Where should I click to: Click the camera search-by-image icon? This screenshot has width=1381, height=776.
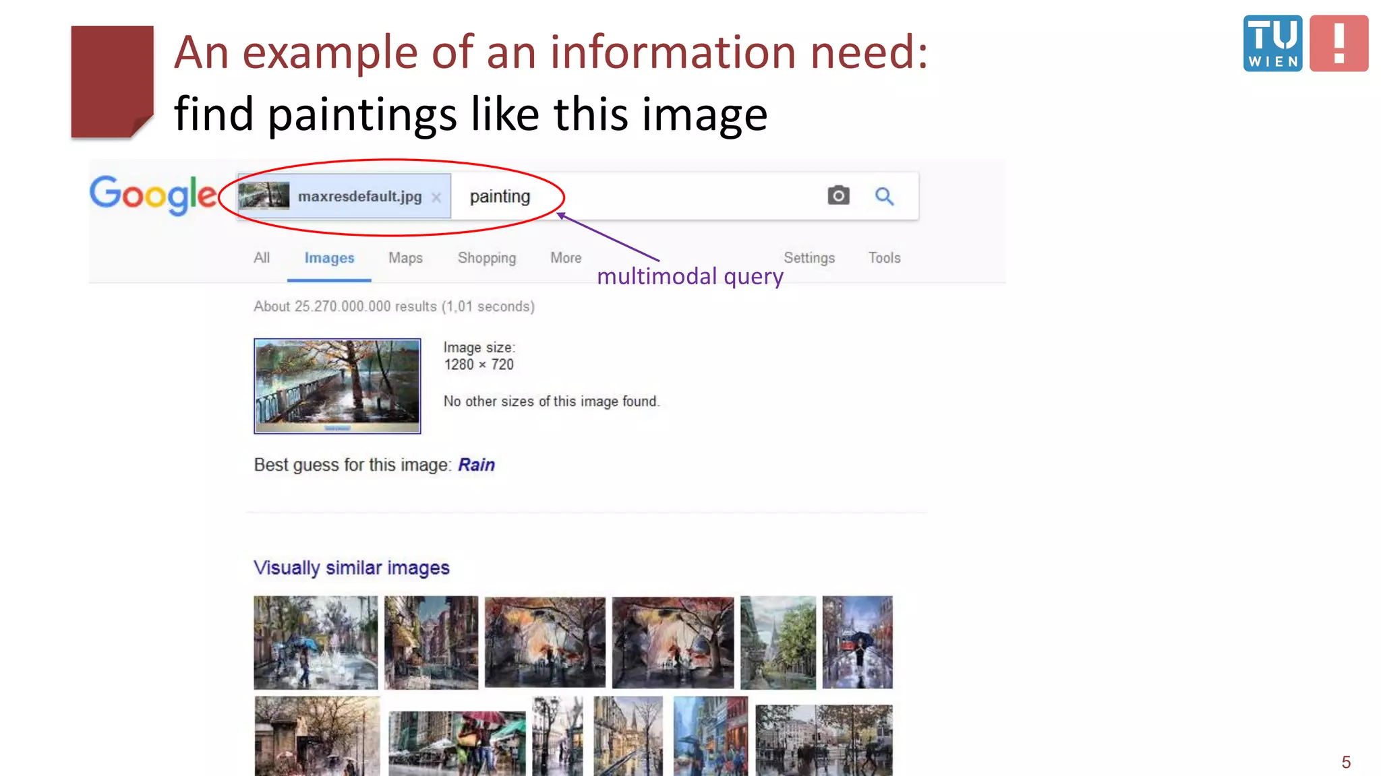click(838, 195)
